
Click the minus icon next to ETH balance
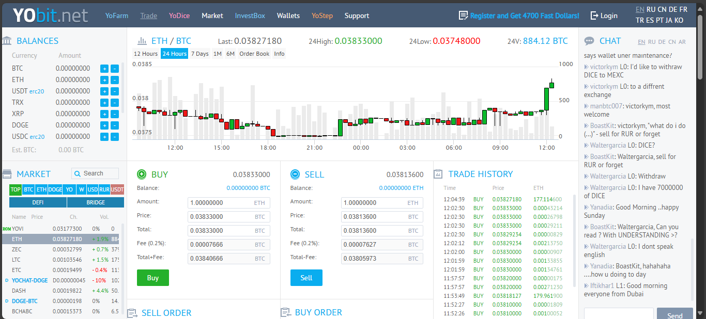coord(115,80)
